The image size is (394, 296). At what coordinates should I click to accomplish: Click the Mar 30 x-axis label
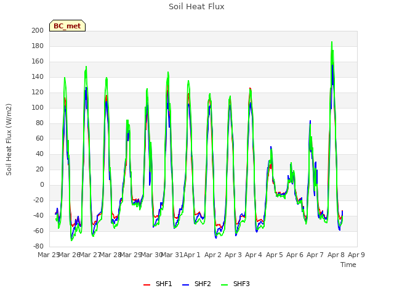click(x=151, y=255)
